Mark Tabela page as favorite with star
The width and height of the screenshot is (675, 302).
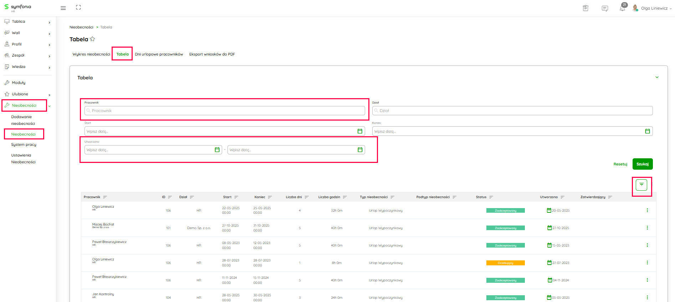[93, 39]
